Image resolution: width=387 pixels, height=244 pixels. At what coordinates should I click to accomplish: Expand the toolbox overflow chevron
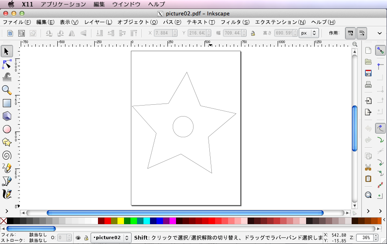click(7, 211)
